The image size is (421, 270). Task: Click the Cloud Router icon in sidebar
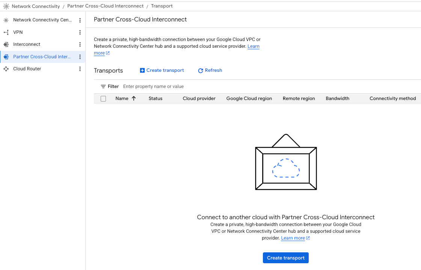[x=6, y=69]
